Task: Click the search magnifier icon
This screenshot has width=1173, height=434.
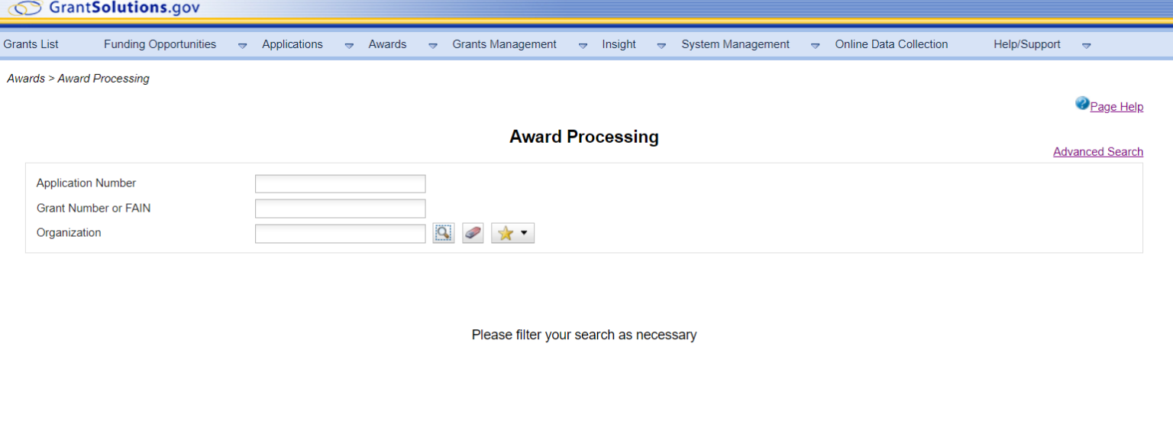Action: [443, 233]
